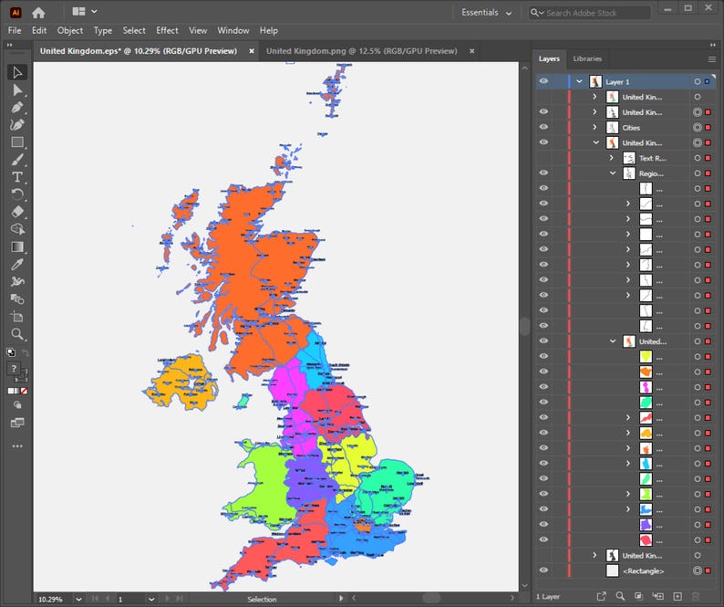Choose the Blend tool
Viewport: 724px width, 607px height.
tap(17, 299)
